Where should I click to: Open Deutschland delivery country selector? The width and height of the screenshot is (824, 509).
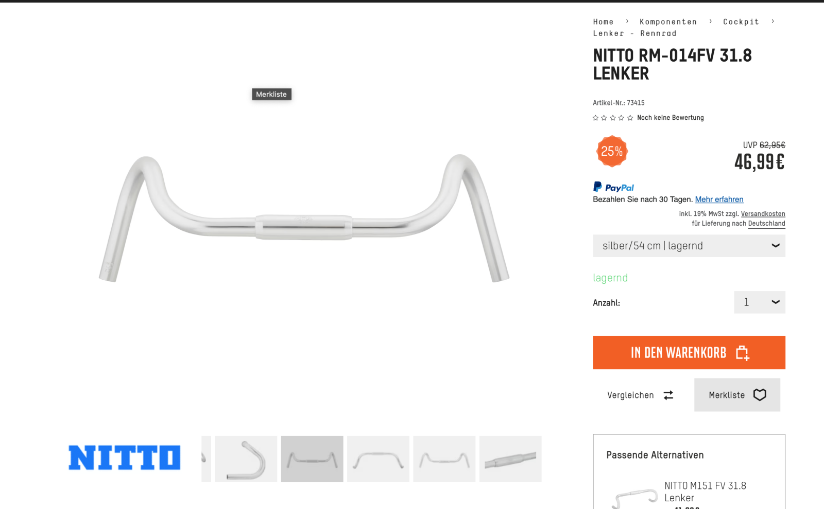coord(766,224)
